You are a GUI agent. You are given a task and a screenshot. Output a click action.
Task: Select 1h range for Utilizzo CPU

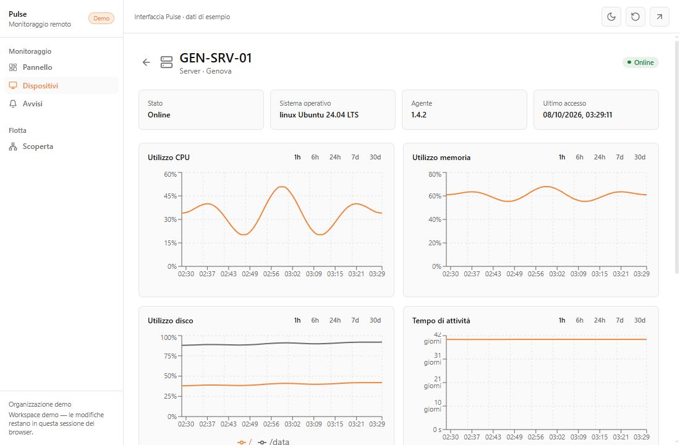point(297,157)
